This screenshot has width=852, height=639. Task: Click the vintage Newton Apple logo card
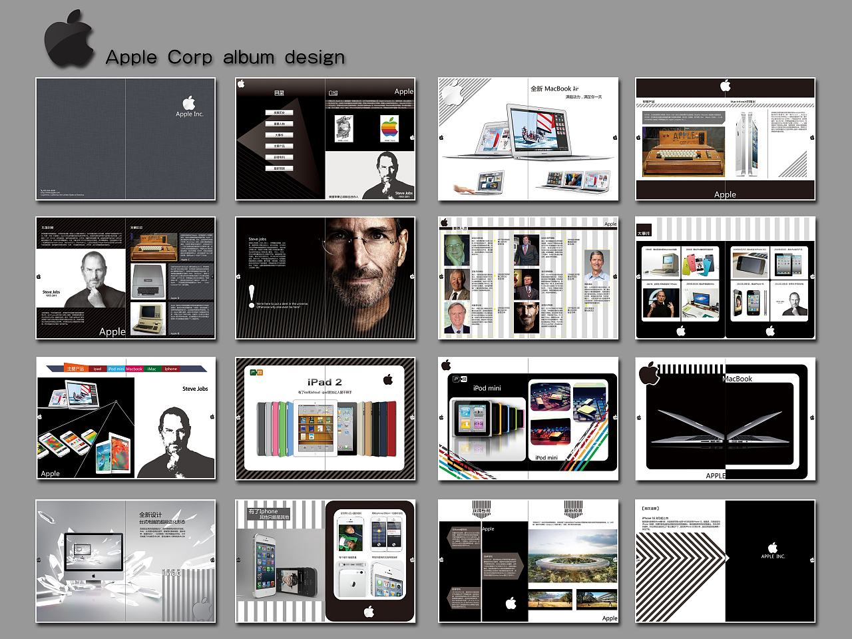[343, 127]
